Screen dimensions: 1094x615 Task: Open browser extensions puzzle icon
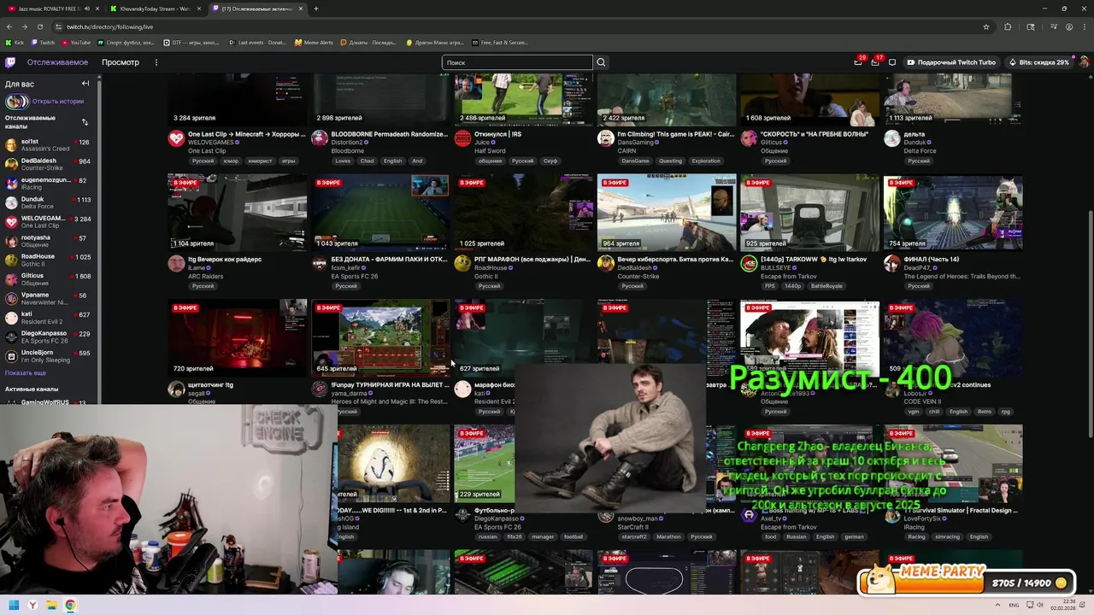click(x=1008, y=26)
